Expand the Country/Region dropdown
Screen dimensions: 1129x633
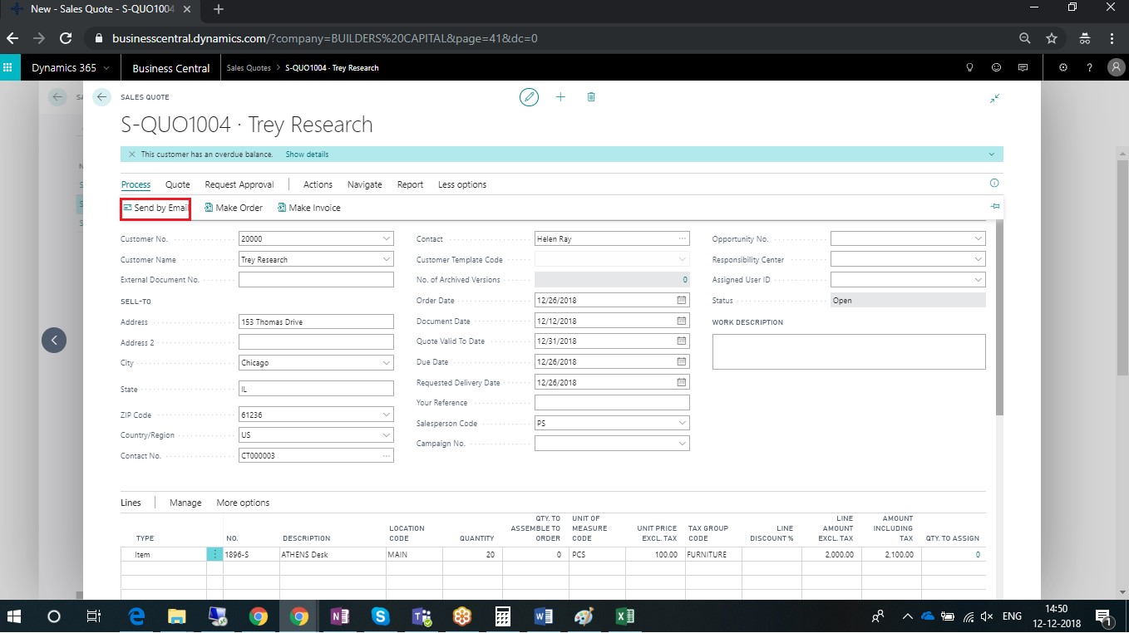[x=387, y=435]
